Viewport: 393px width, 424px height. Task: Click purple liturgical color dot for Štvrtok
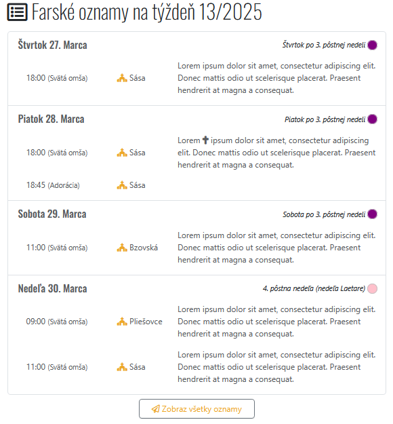(372, 45)
